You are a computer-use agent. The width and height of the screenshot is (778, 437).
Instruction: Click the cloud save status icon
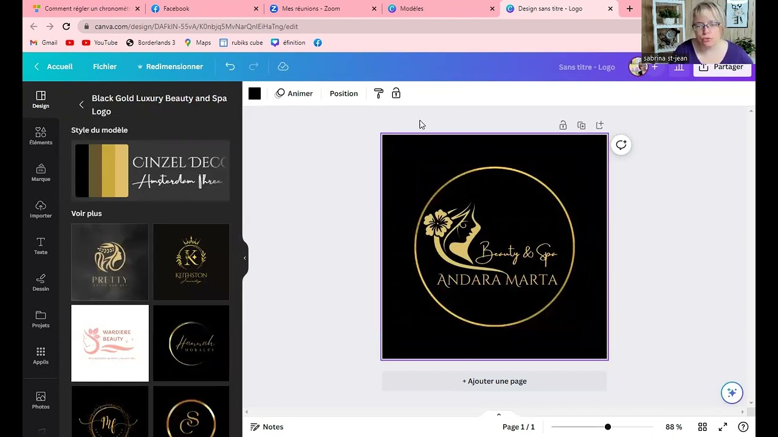[x=283, y=67]
